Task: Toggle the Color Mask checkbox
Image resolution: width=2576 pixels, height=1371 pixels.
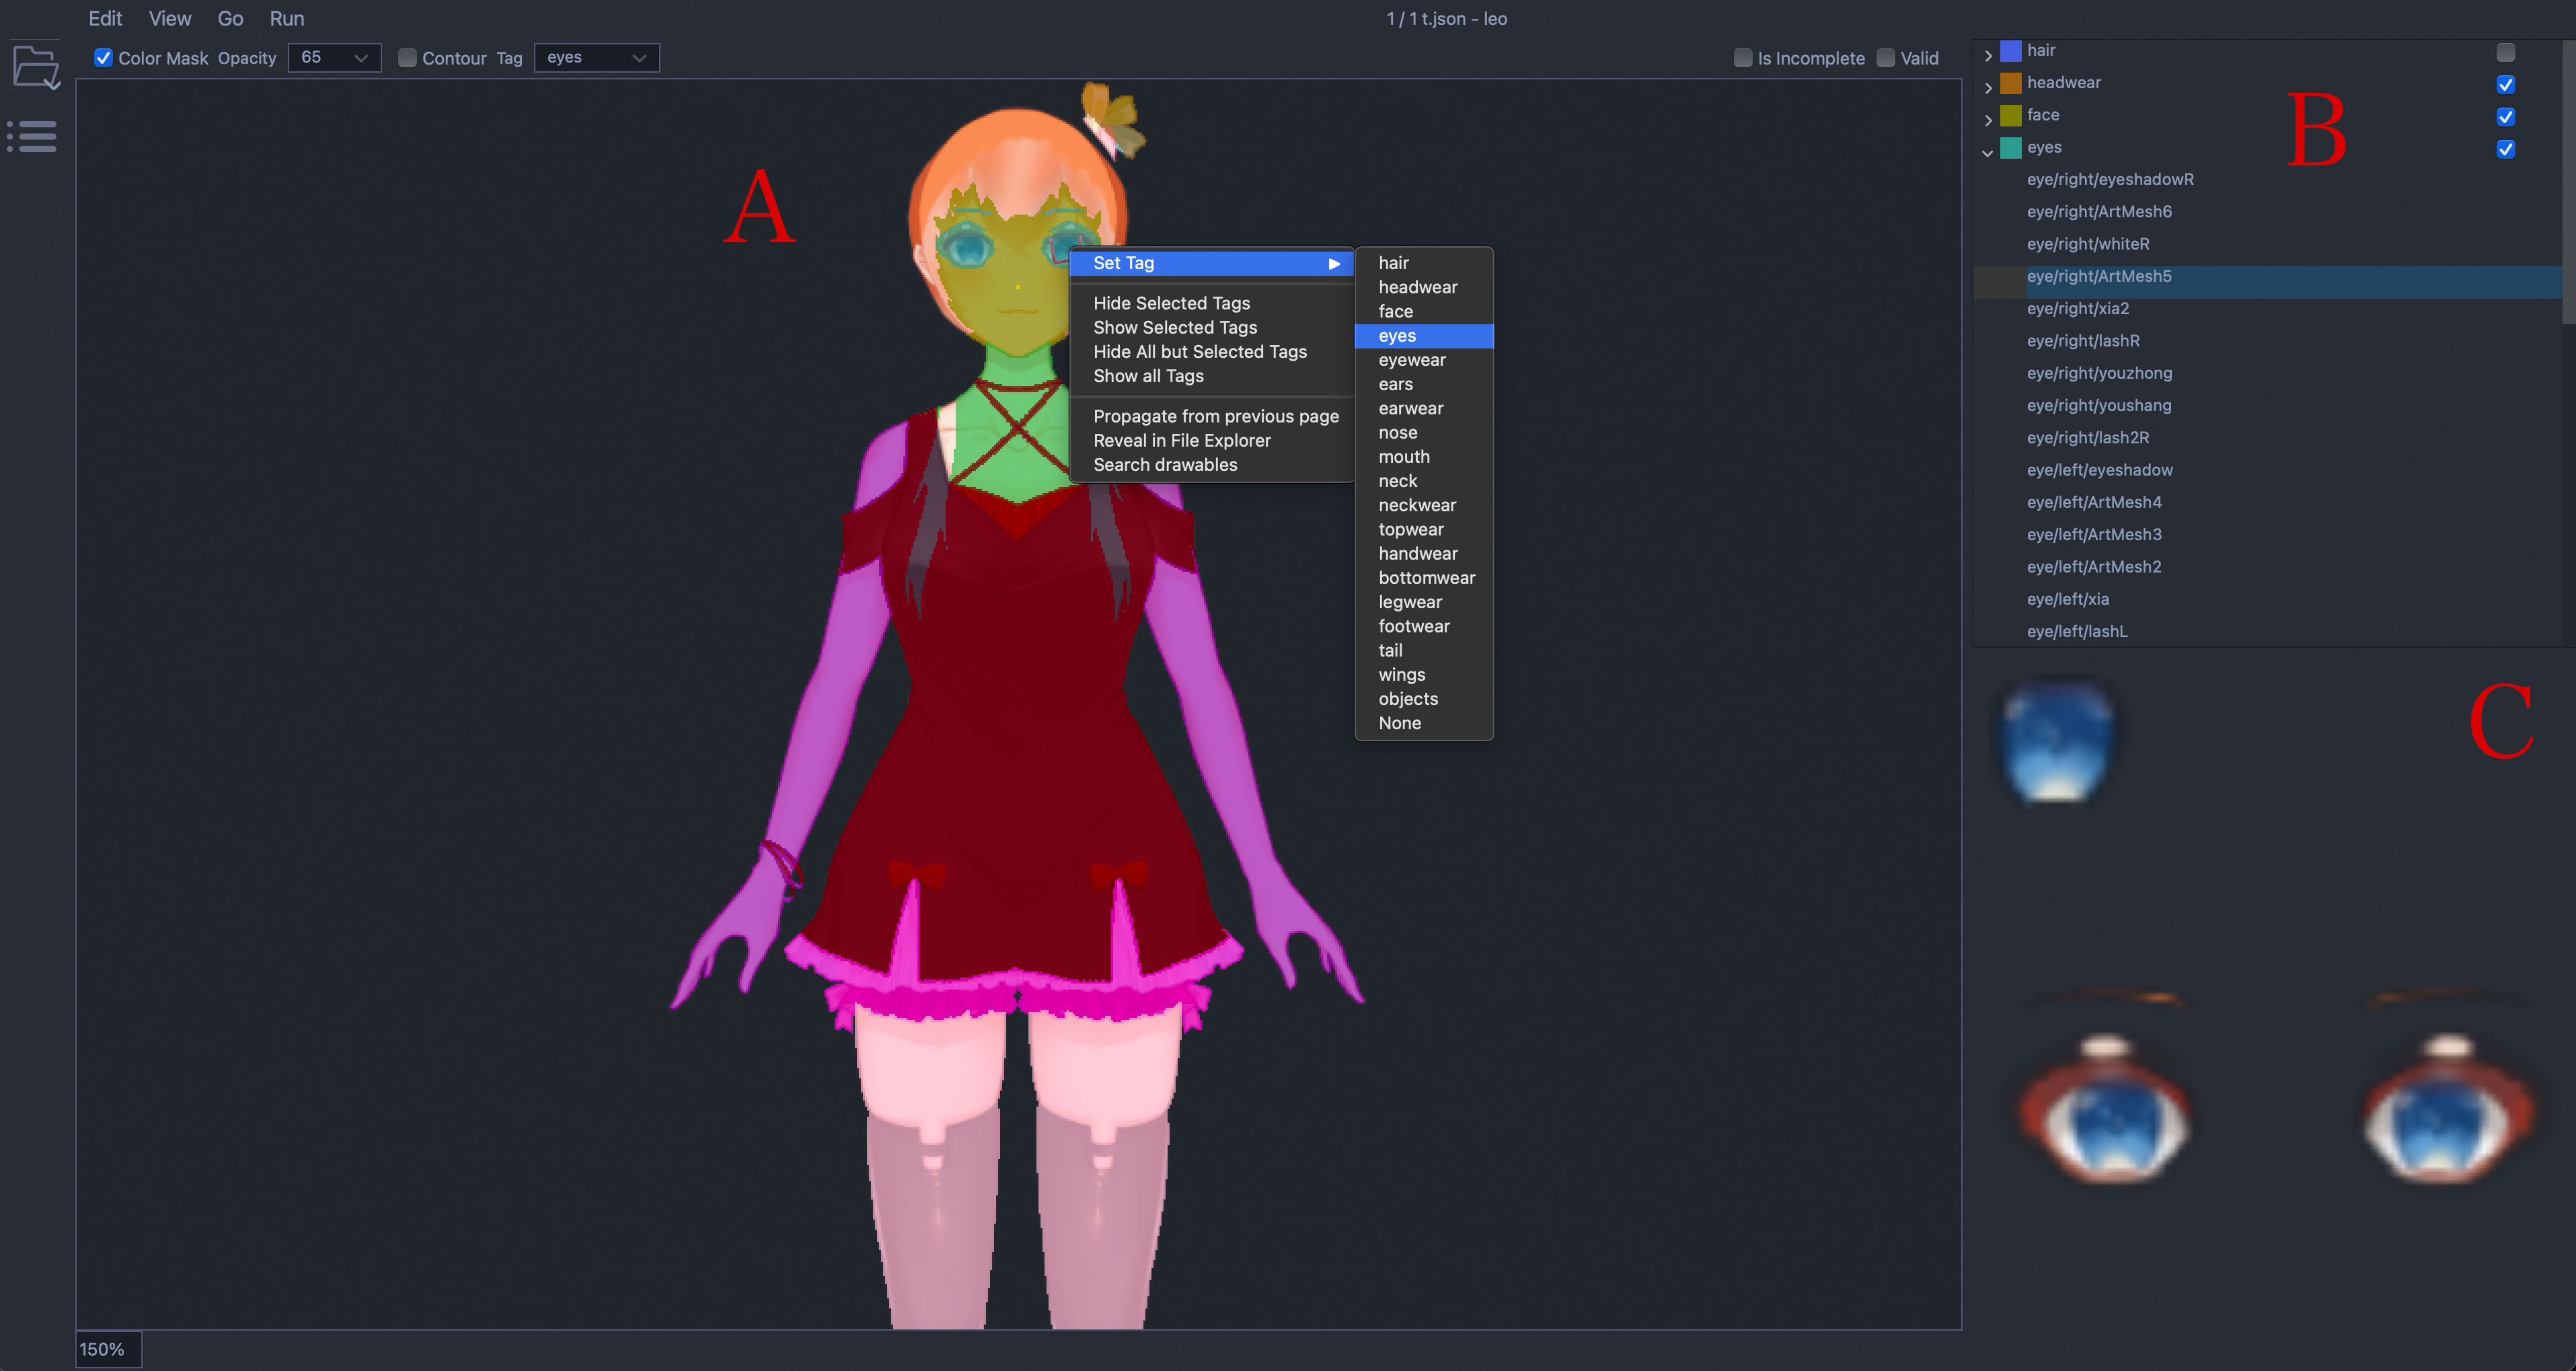Action: [x=103, y=58]
